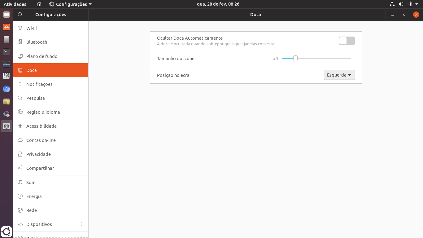Open the clock and calendar panel

coord(218,4)
